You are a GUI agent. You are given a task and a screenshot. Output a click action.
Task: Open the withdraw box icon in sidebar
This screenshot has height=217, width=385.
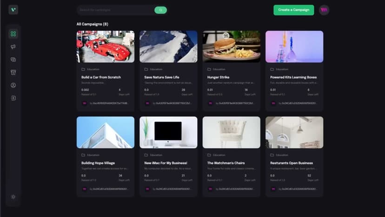click(x=13, y=72)
